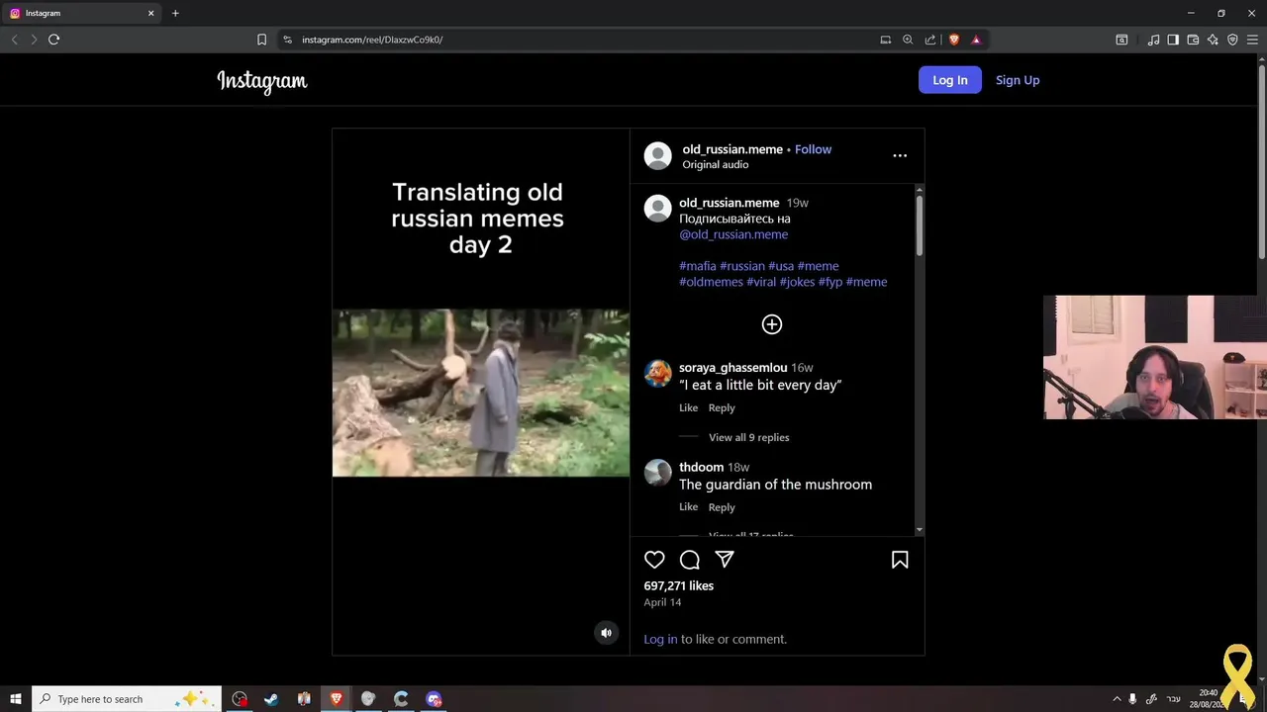
Task: Click the comments scrollbar thumb
Action: (920, 225)
